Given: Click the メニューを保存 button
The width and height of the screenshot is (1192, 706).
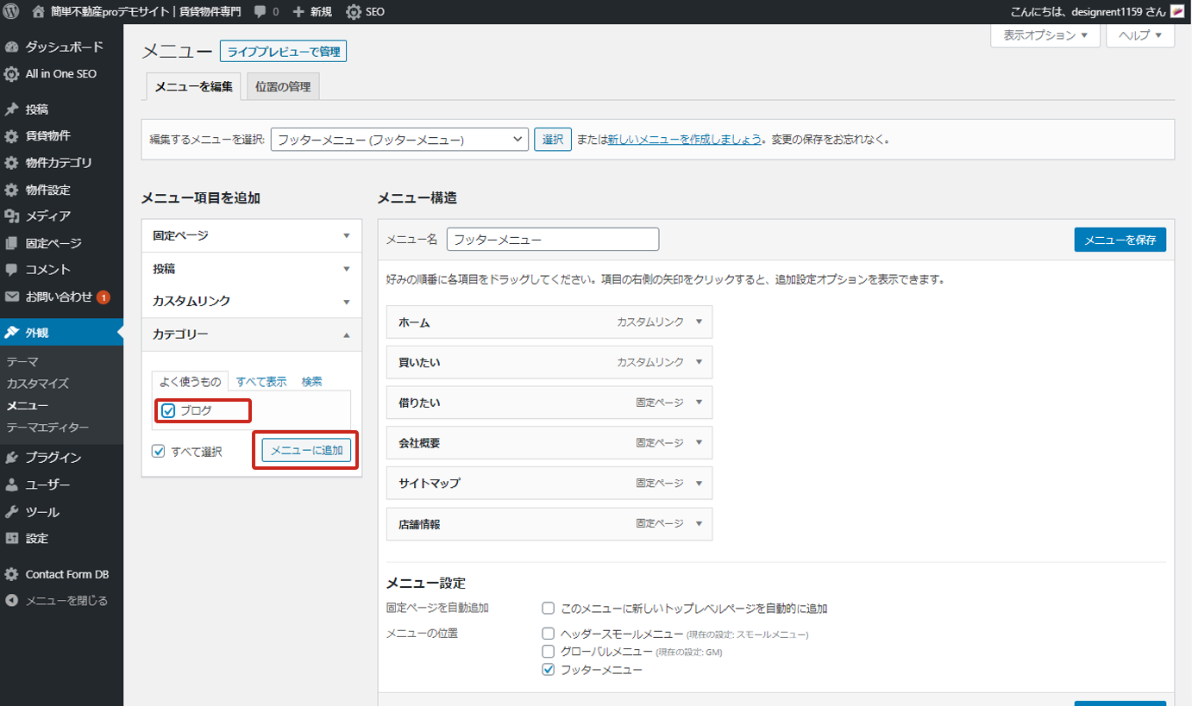Looking at the screenshot, I should 1120,240.
